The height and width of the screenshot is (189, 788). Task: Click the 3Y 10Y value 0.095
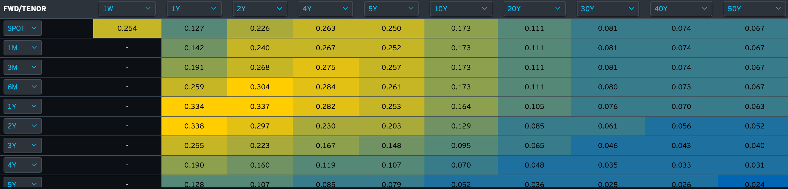click(461, 145)
